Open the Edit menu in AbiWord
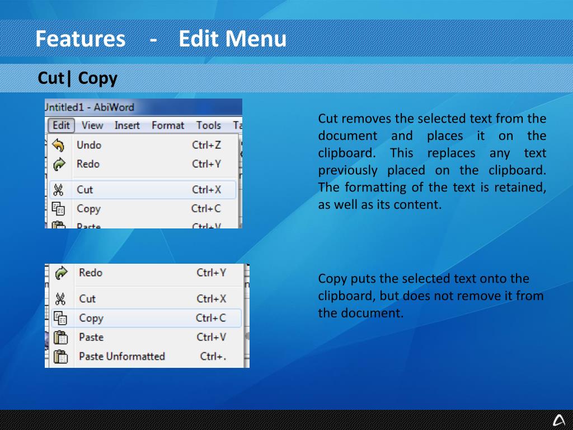The image size is (573, 430). pyautogui.click(x=61, y=125)
